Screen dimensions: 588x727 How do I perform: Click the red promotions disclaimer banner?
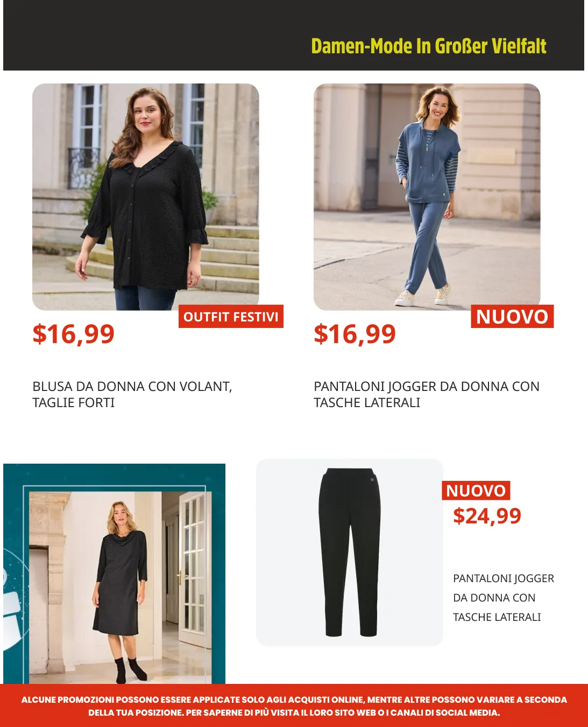point(294,705)
